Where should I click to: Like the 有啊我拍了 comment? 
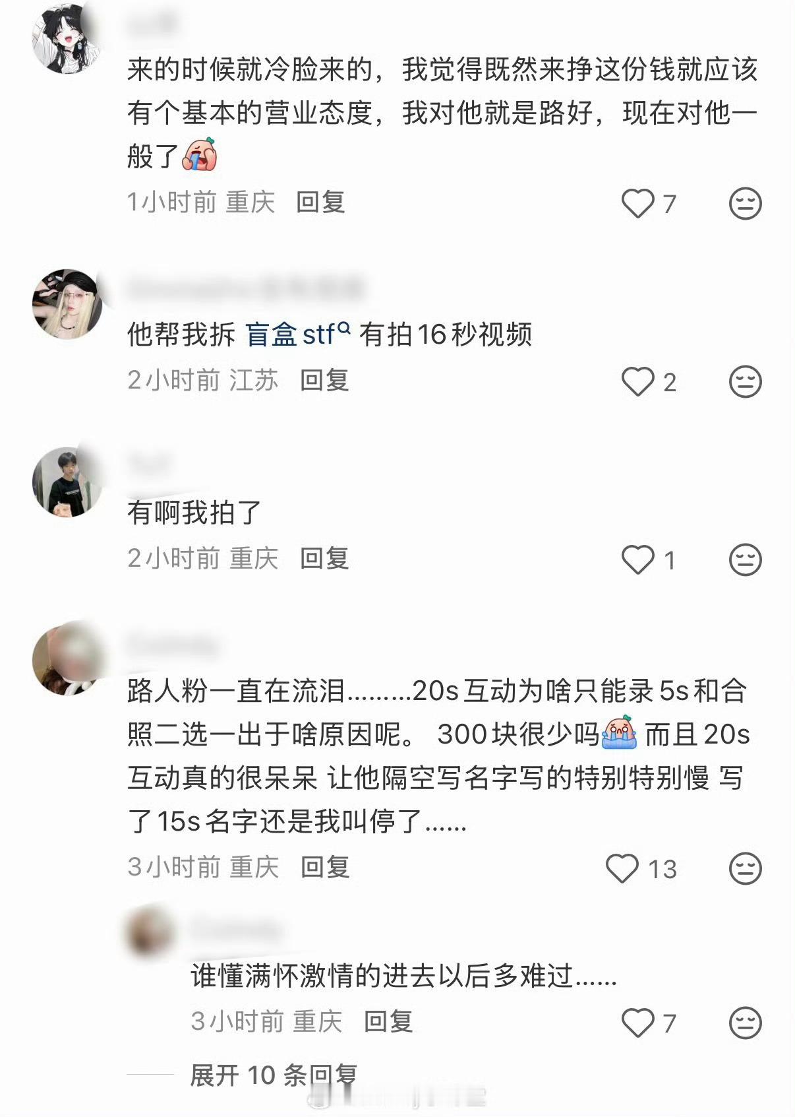coord(637,559)
